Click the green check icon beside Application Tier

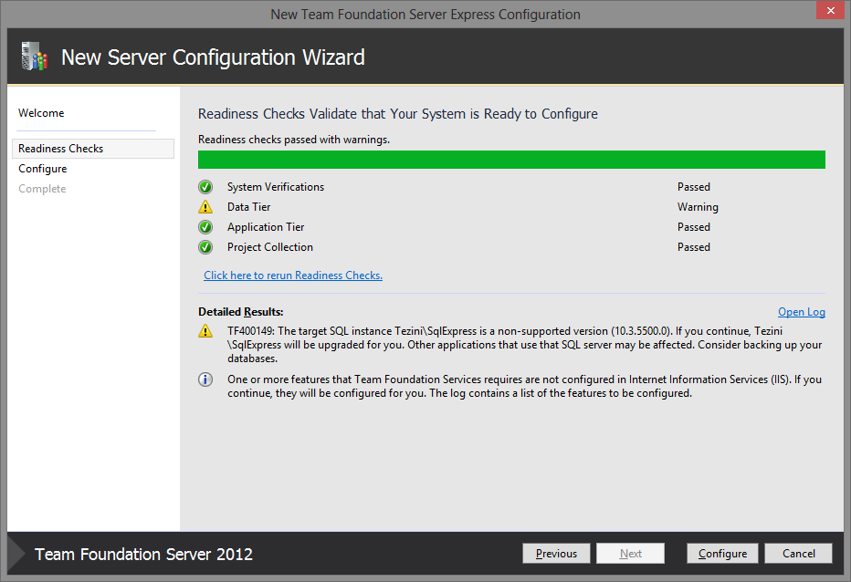[205, 226]
